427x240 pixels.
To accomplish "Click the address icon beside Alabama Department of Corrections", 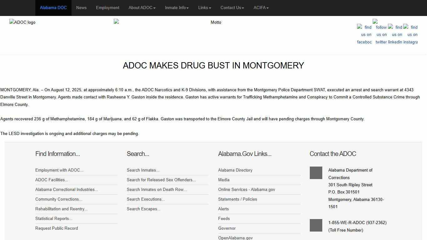I will (316, 173).
